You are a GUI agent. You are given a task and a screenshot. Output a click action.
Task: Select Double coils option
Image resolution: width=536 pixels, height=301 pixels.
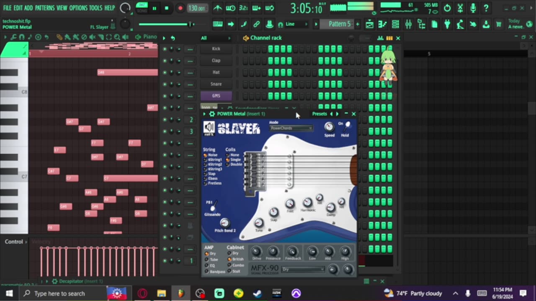click(234, 164)
